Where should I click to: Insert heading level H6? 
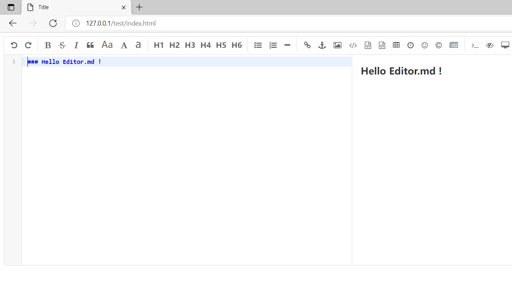tap(237, 45)
